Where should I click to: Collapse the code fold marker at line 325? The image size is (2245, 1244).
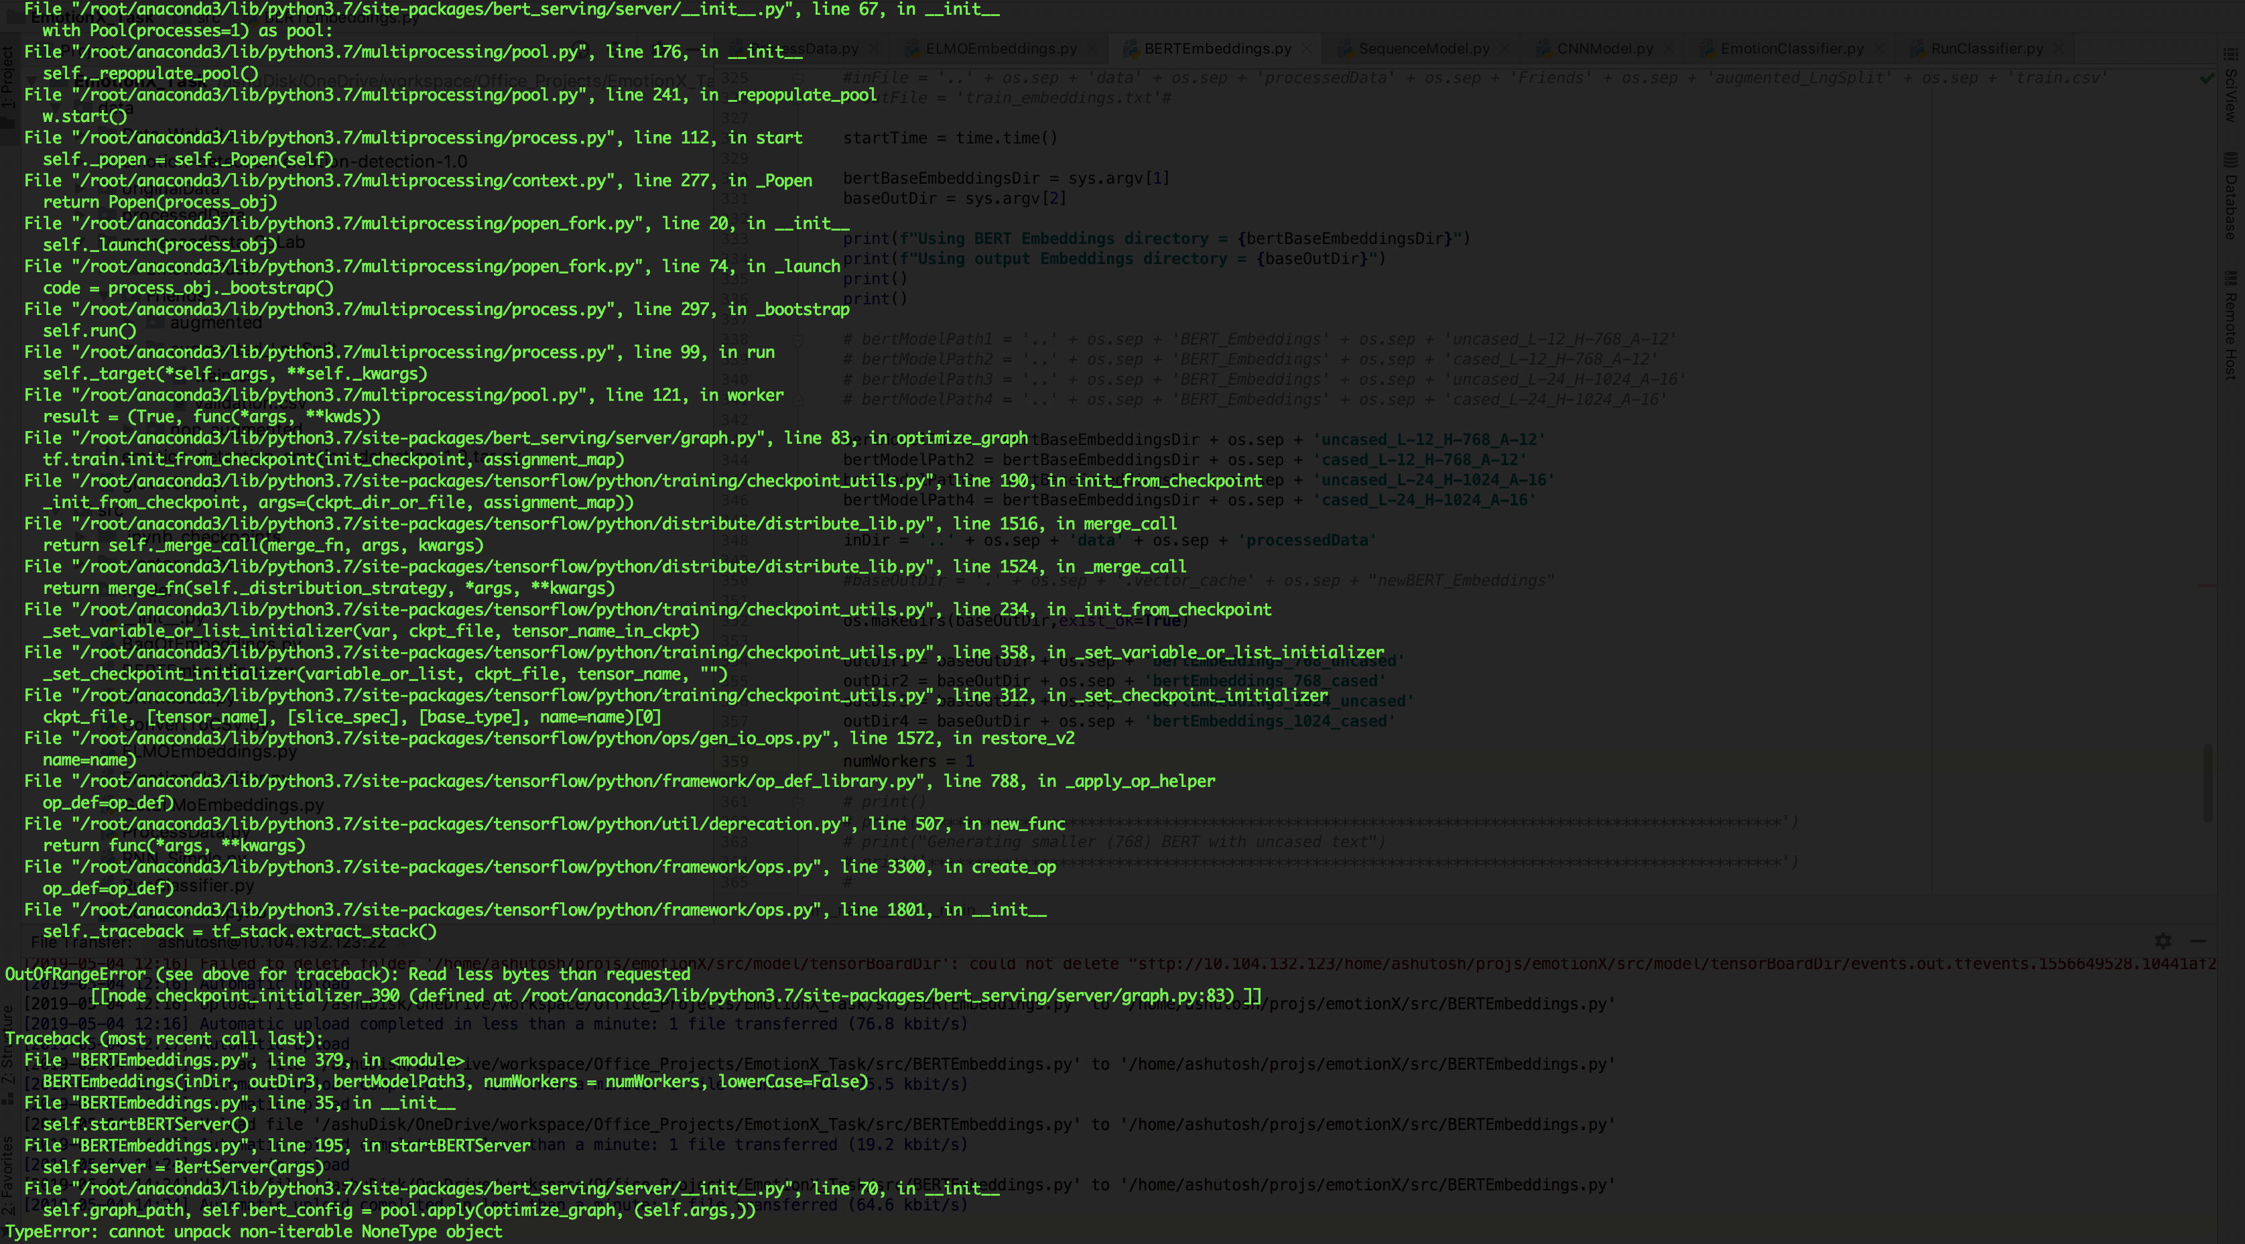pos(798,78)
